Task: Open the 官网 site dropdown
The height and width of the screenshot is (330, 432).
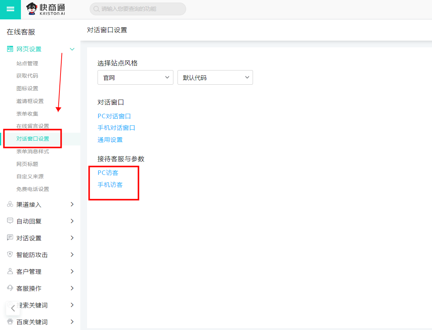Action: tap(135, 78)
